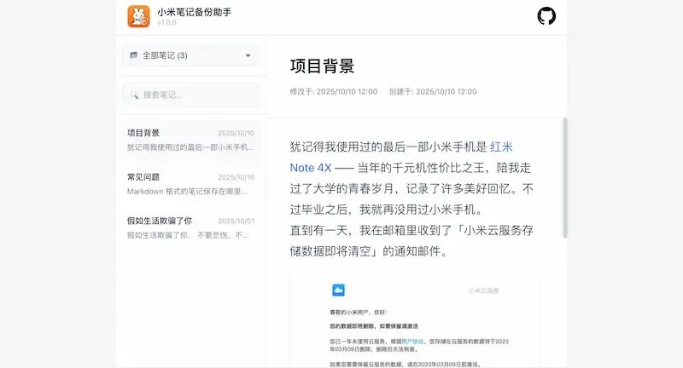Click the 用户协议 link in email image
The image size is (683, 368).
(x=412, y=342)
